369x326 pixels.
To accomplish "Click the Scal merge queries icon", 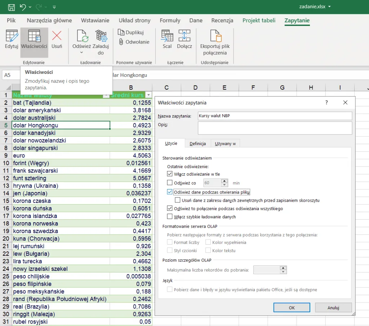I will coord(167,36).
